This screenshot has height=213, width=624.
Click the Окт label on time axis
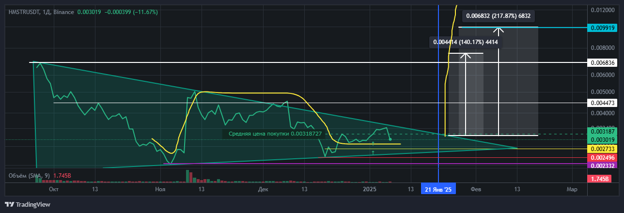(x=54, y=190)
